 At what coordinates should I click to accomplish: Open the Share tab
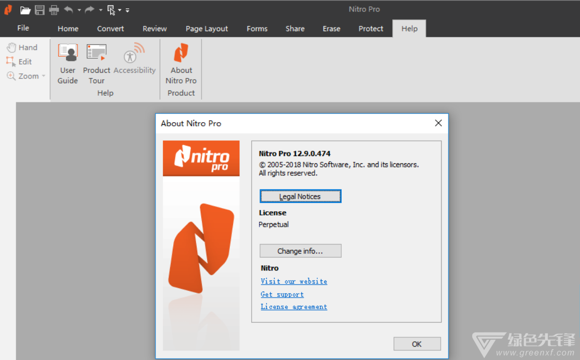click(x=295, y=29)
